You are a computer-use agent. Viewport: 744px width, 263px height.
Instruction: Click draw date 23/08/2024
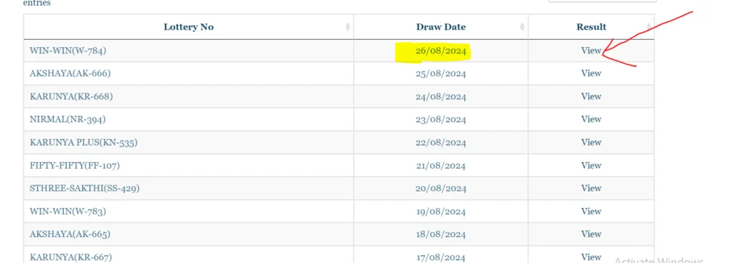tap(441, 120)
